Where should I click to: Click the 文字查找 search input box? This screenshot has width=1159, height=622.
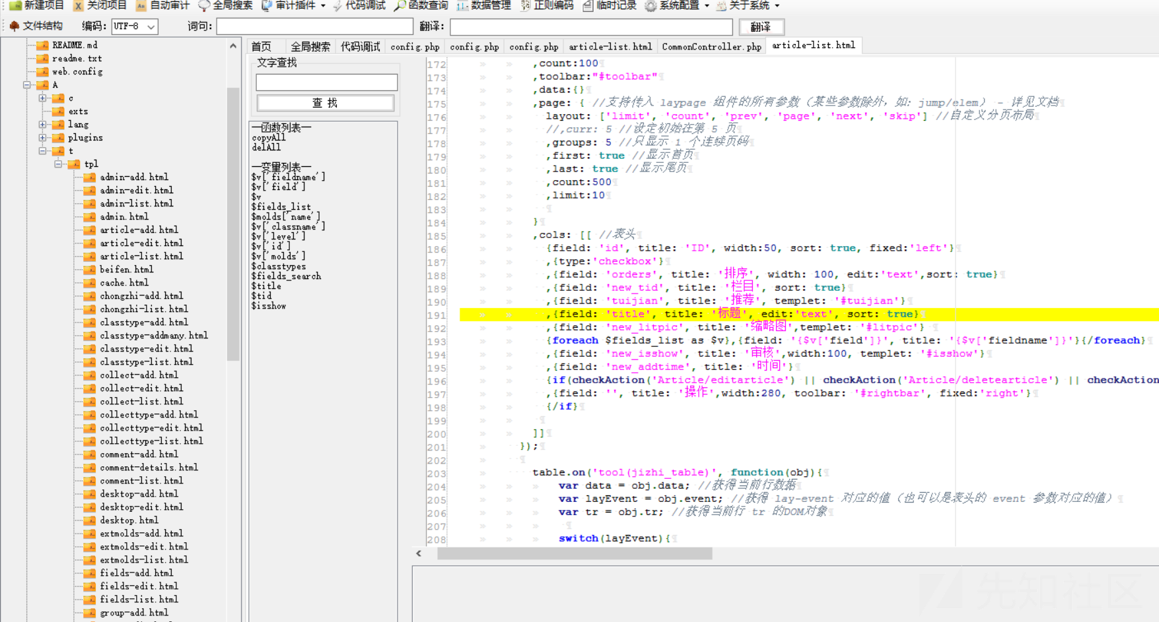[x=327, y=82]
